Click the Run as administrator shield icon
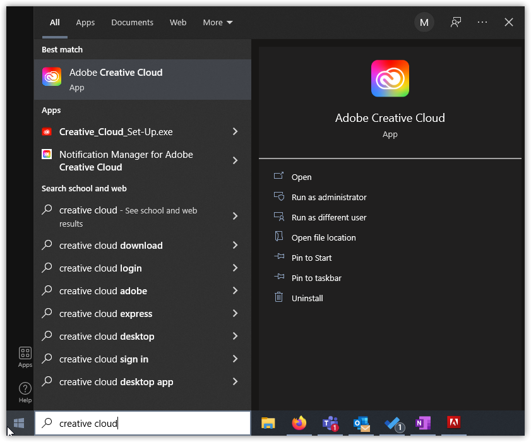The image size is (531, 442). 279,196
